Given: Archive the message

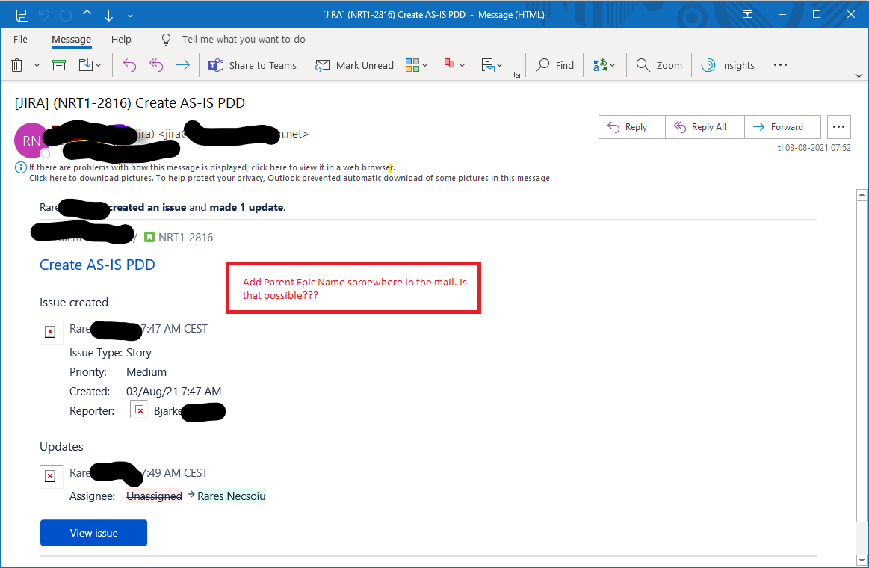Looking at the screenshot, I should pos(59,65).
